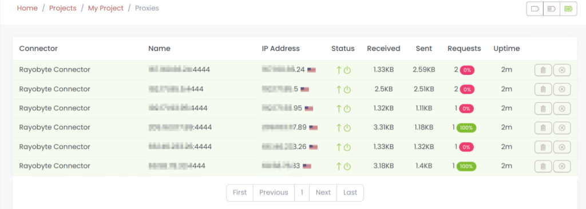Open the Projects breadcrumb link

point(63,8)
